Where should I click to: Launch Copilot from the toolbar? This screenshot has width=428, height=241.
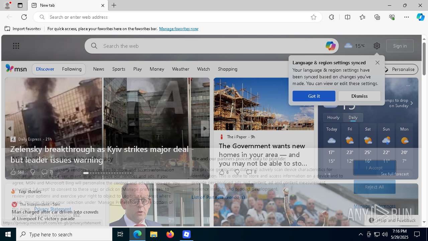pyautogui.click(x=420, y=17)
